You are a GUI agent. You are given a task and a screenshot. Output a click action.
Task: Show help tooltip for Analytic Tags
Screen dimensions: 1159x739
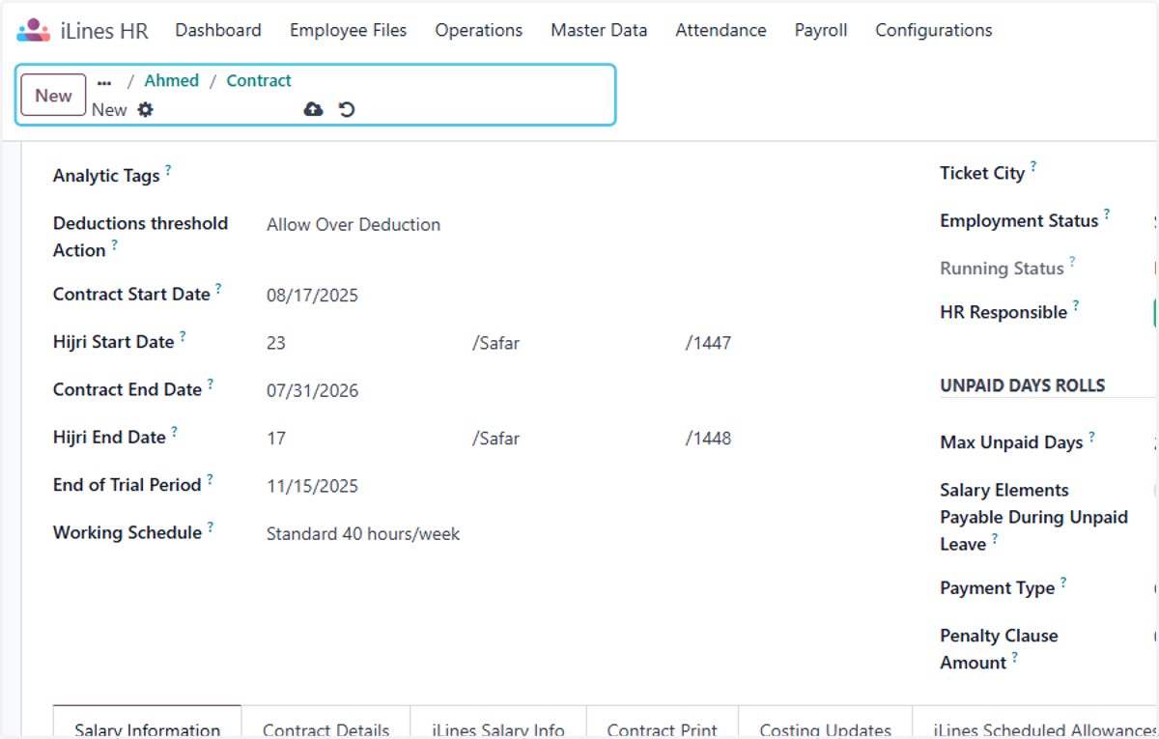pos(168,170)
